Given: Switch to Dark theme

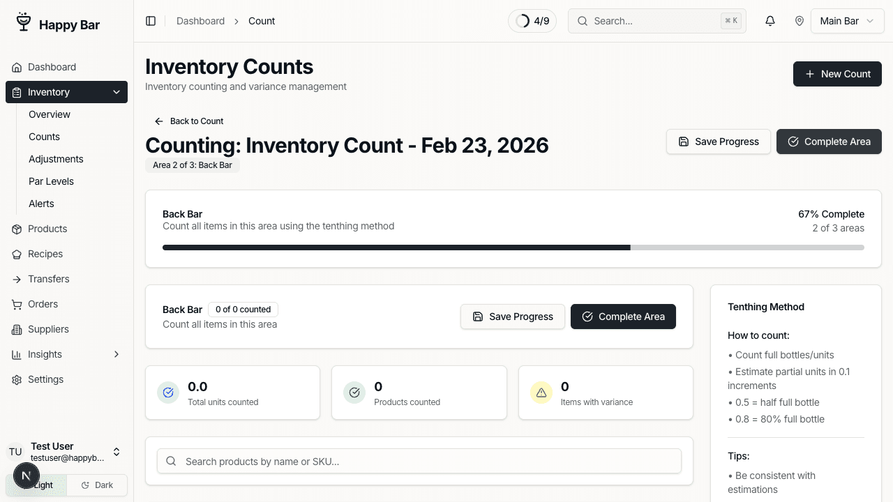Looking at the screenshot, I should [x=97, y=485].
